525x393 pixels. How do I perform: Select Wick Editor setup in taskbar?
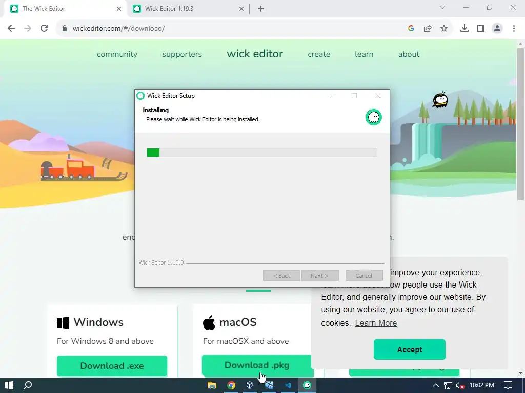click(307, 385)
